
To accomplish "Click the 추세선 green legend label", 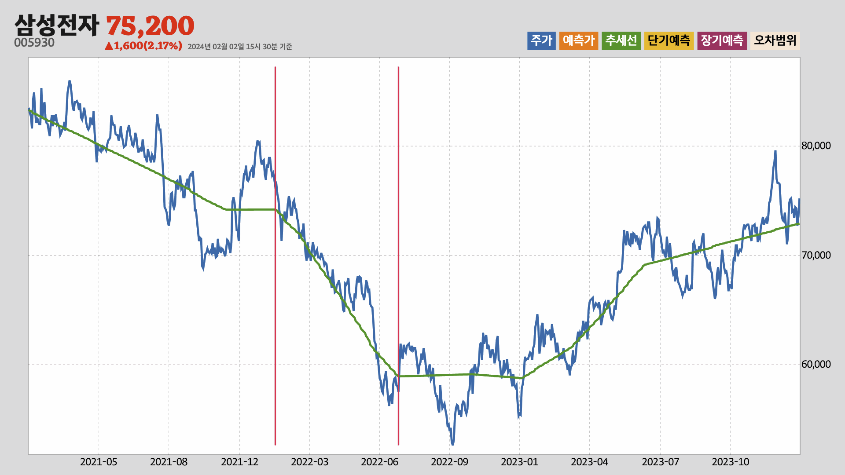I will click(x=621, y=40).
